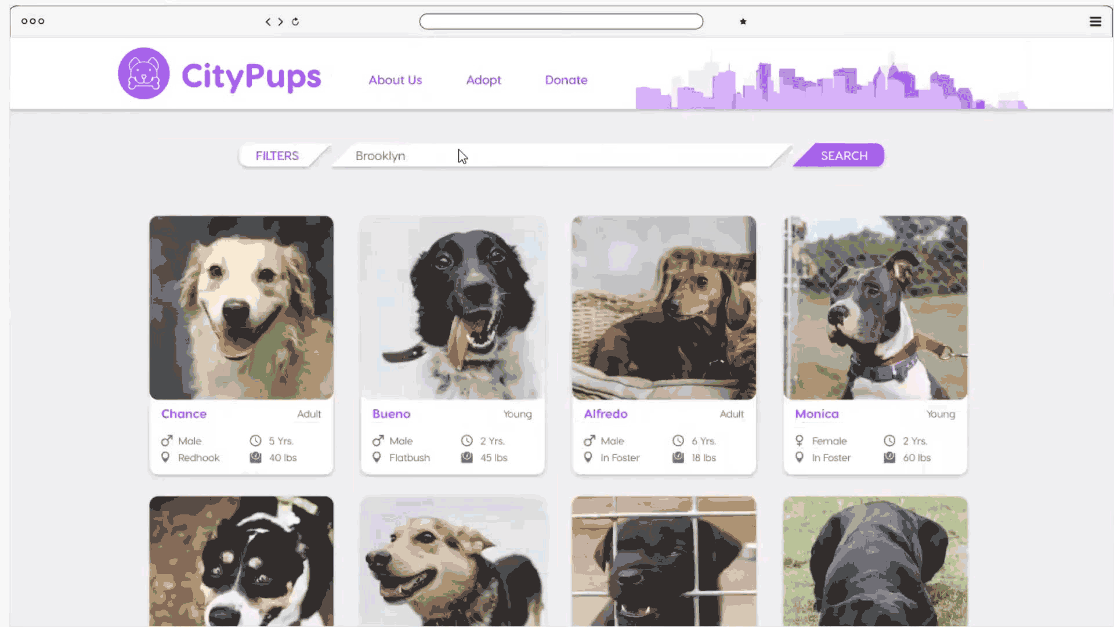Click '18 lbs' on Alfredo's card
The height and width of the screenshot is (627, 1114).
pyautogui.click(x=704, y=457)
